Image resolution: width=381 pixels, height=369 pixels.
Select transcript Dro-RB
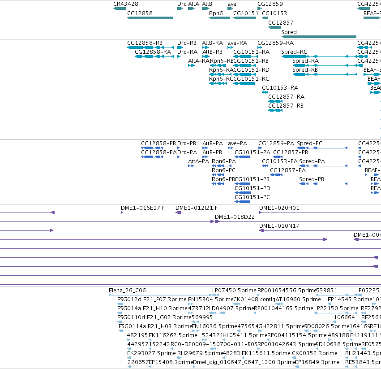pyautogui.click(x=187, y=43)
